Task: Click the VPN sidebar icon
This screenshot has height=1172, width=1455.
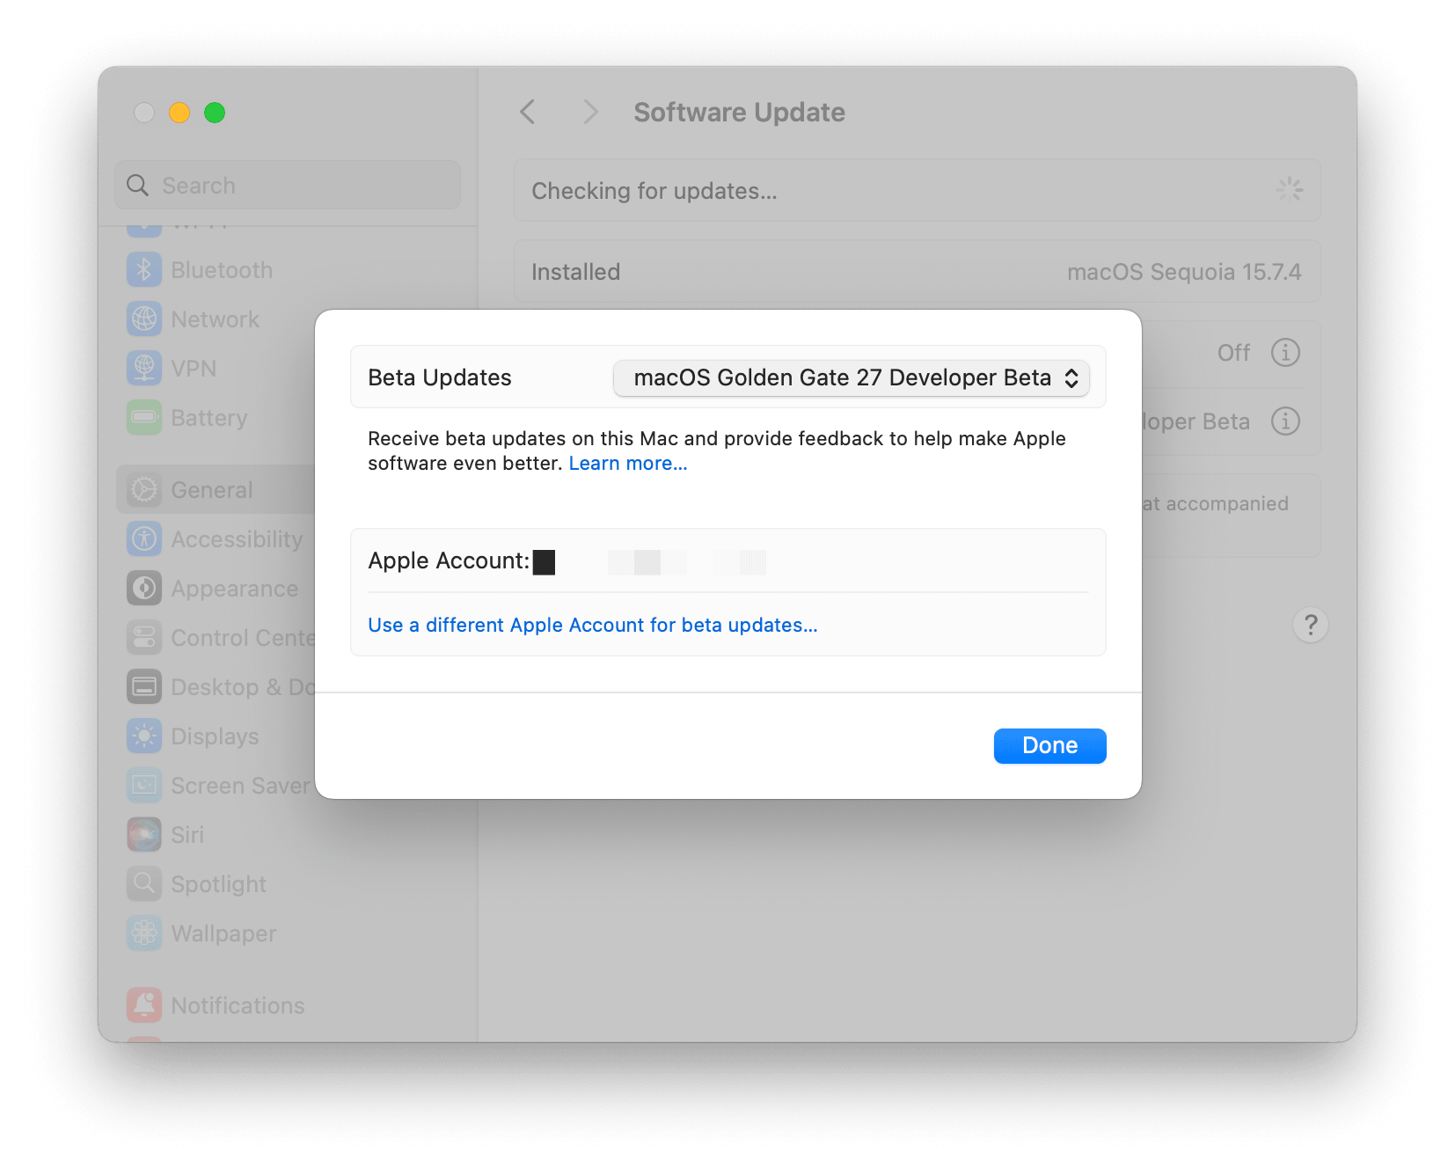Action: coord(144,368)
